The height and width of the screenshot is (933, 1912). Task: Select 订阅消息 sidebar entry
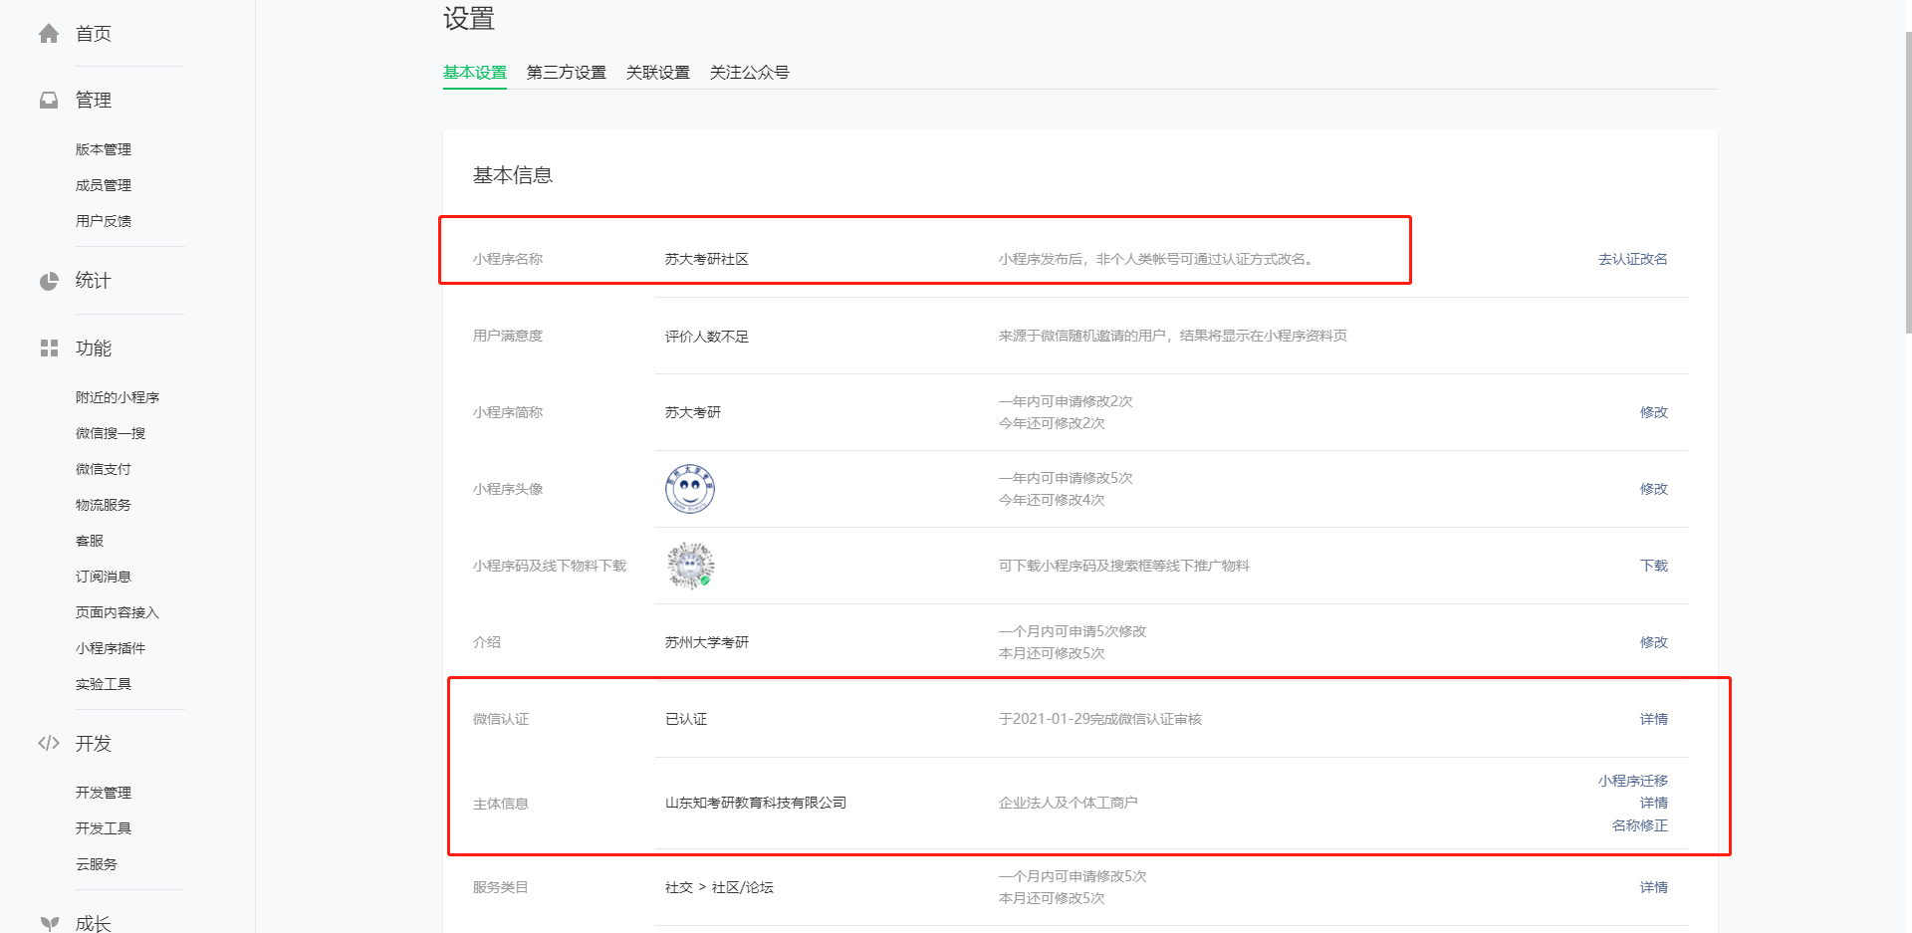point(104,577)
